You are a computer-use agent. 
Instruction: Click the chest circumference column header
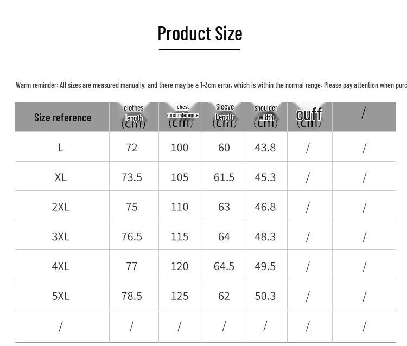[182, 115]
